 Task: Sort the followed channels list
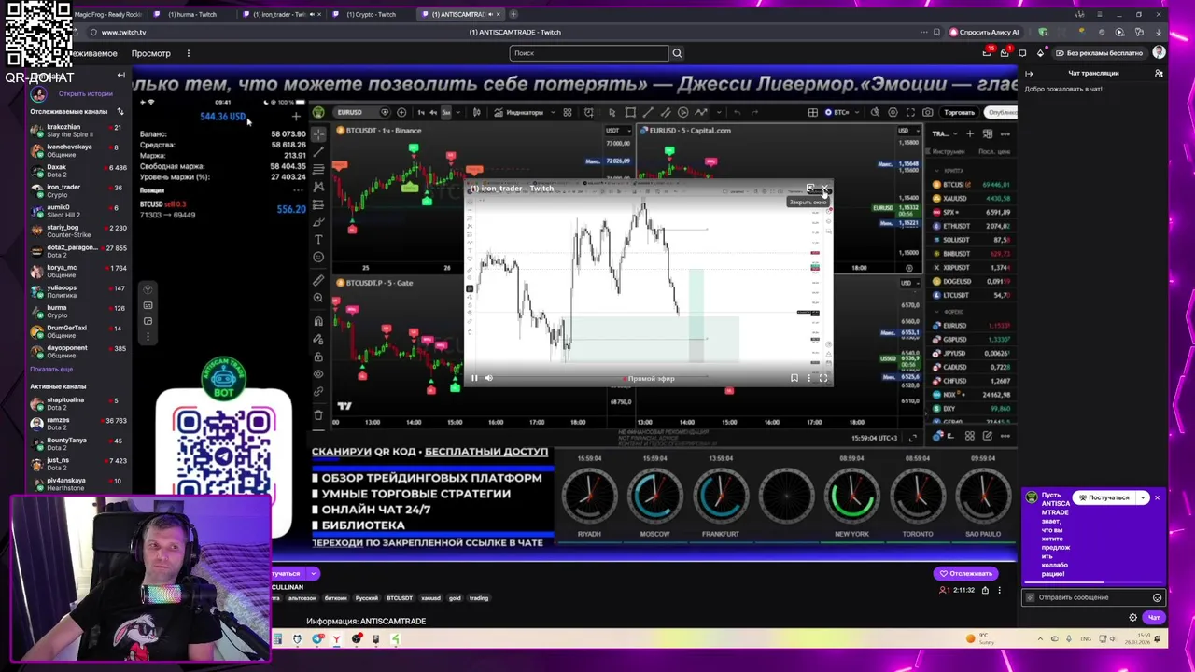pyautogui.click(x=119, y=112)
